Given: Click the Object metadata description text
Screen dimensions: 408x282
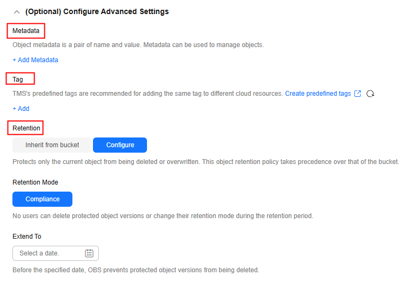Looking at the screenshot, I should point(138,45).
